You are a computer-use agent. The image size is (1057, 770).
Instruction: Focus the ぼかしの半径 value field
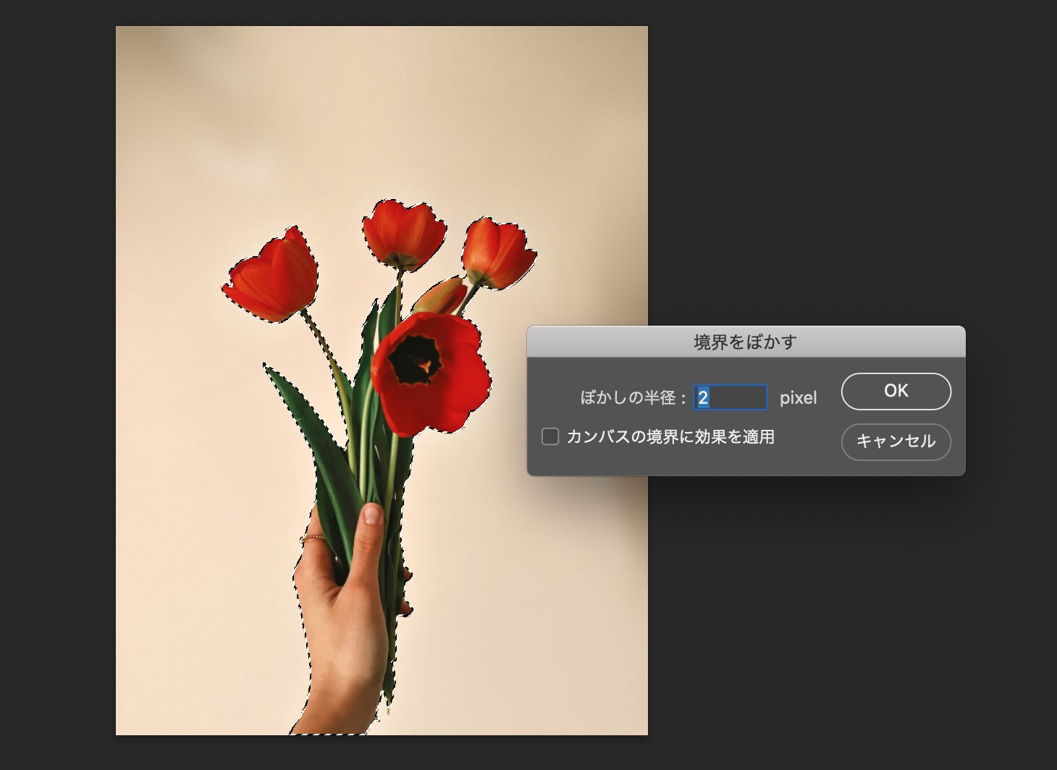[x=730, y=397]
